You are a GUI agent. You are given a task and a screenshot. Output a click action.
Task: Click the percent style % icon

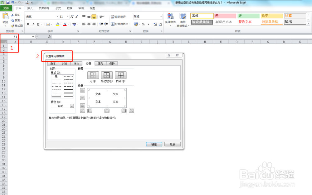pos(143,24)
